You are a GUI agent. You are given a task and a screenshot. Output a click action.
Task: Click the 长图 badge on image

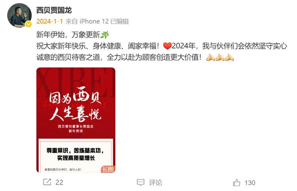(x=108, y=169)
